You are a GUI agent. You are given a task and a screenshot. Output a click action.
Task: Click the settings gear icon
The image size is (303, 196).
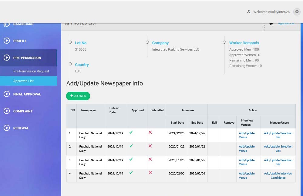pyautogui.click(x=297, y=12)
